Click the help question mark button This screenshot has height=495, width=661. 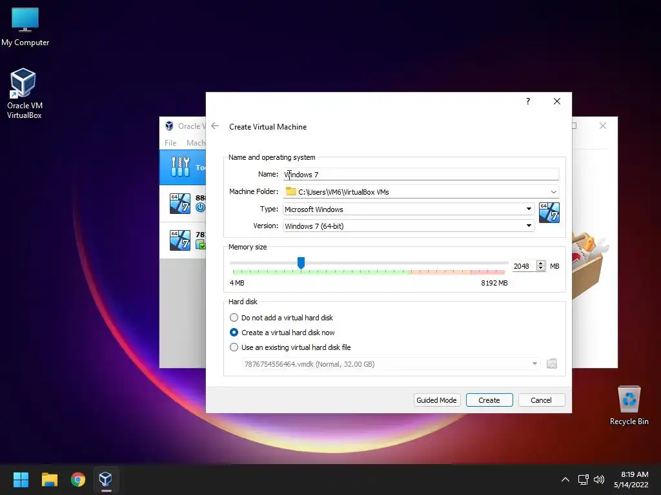(528, 101)
